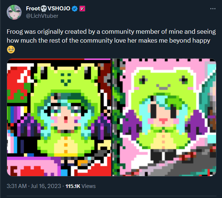View the 115.1K Views count
222x198 pixels.
80,186
